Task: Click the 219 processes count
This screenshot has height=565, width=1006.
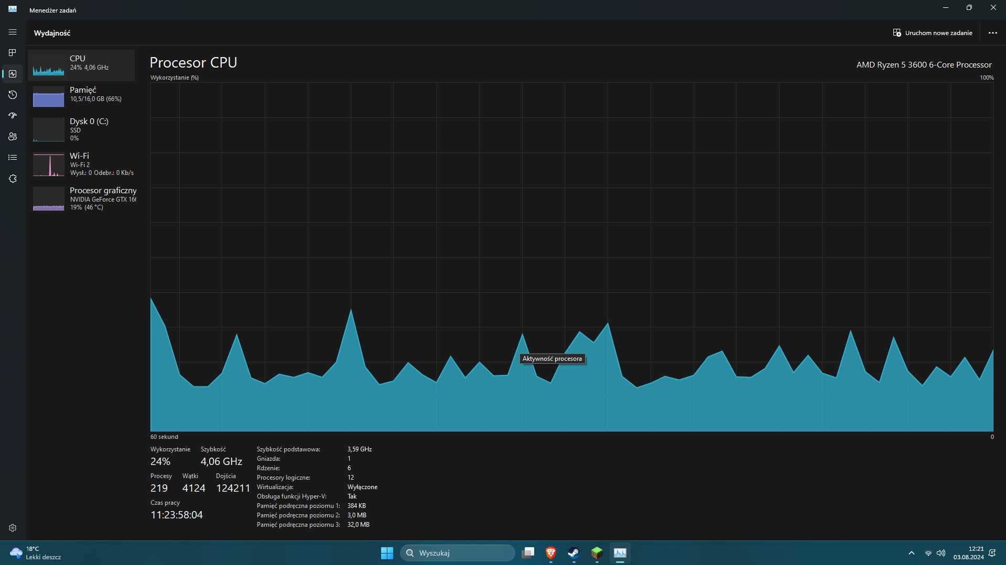Action: [159, 488]
